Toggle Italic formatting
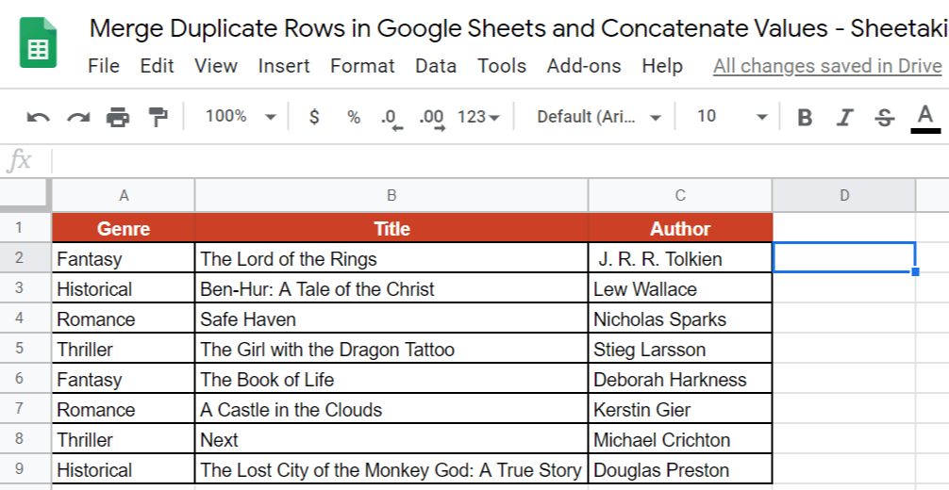The width and height of the screenshot is (949, 490). pos(844,117)
